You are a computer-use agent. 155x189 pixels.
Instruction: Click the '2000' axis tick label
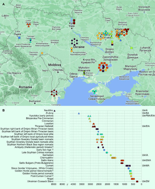pos(107,184)
